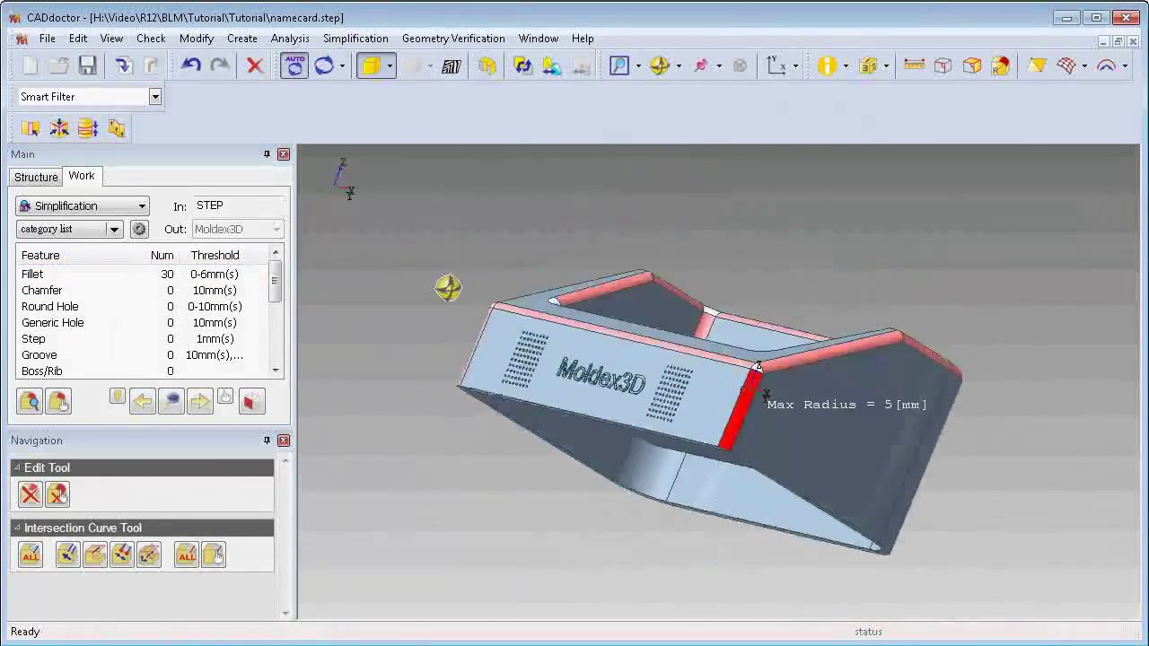1149x646 pixels.
Task: Open the zoom tool dropdown arrow
Action: click(x=638, y=65)
